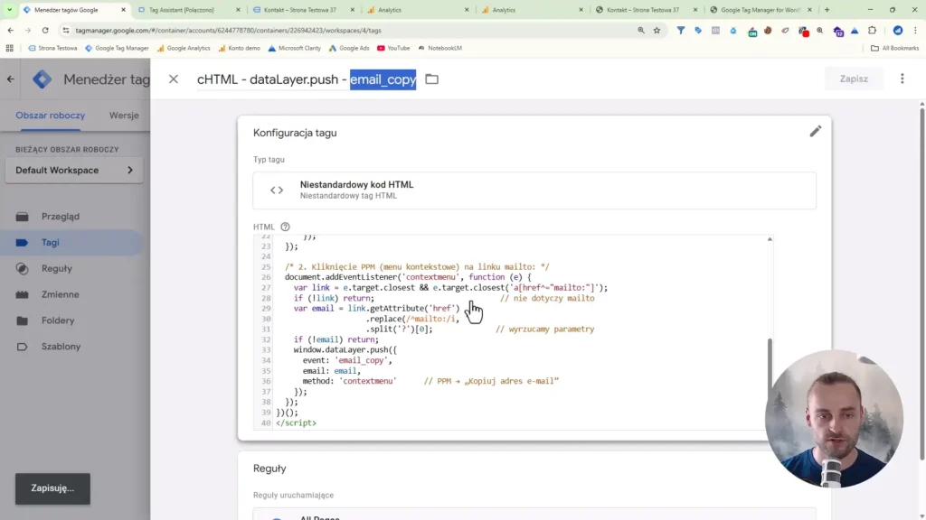Close the Menedżer tagów Google tab

(x=123, y=10)
